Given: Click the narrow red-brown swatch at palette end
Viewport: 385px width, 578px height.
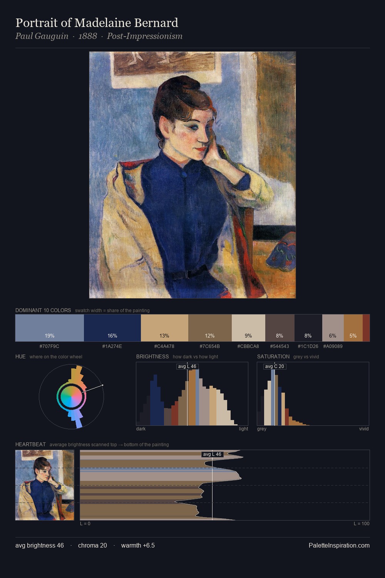Looking at the screenshot, I should pyautogui.click(x=366, y=328).
